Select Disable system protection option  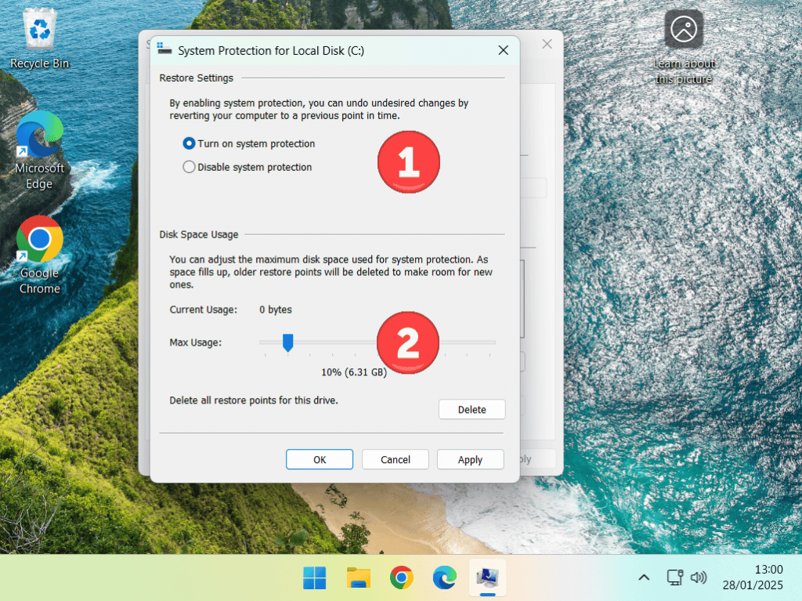pyautogui.click(x=189, y=167)
